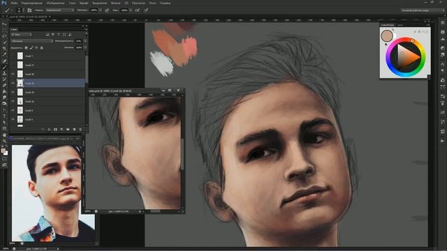Viewport: 447px width, 251px height.
Task: Open brush mode dropdown in options bar
Action: pyautogui.click(x=59, y=10)
